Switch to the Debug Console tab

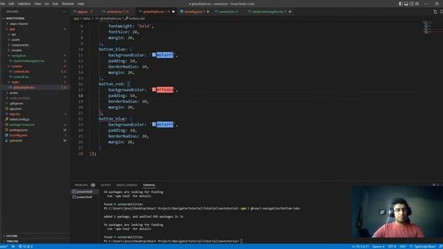click(x=127, y=185)
